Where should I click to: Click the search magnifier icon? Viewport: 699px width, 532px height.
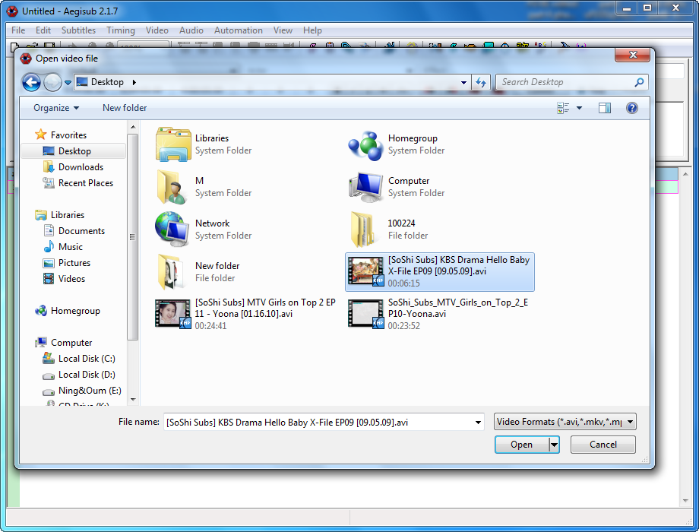[x=639, y=82]
